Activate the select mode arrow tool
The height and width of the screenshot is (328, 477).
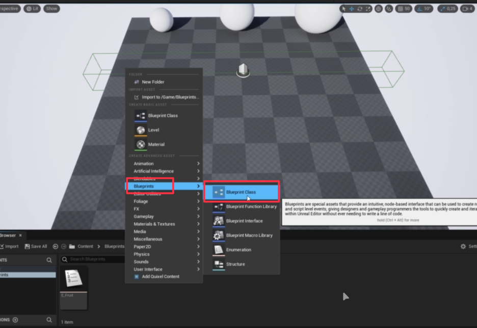pos(344,9)
